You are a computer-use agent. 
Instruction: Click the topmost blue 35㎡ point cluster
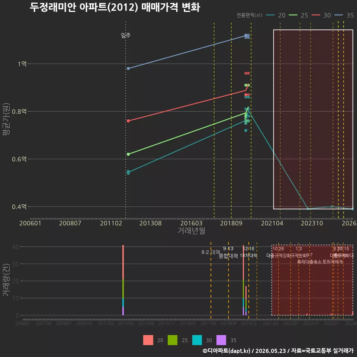click(x=247, y=36)
